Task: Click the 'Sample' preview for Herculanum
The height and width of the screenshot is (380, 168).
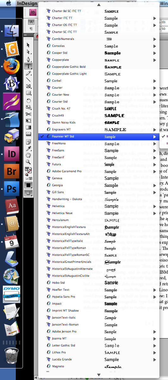Action: [x=112, y=220]
